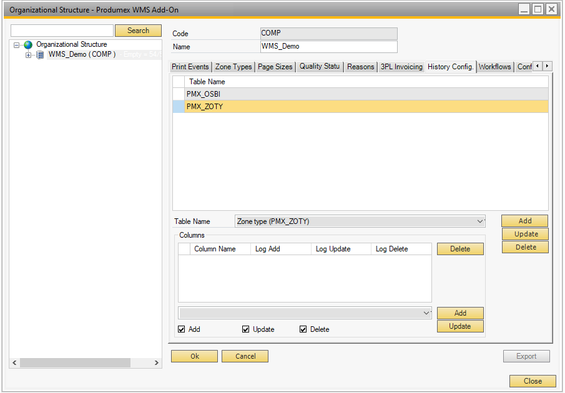This screenshot has width=565, height=393.
Task: Expand the WMS_Demo (COMP) node
Action: point(28,55)
